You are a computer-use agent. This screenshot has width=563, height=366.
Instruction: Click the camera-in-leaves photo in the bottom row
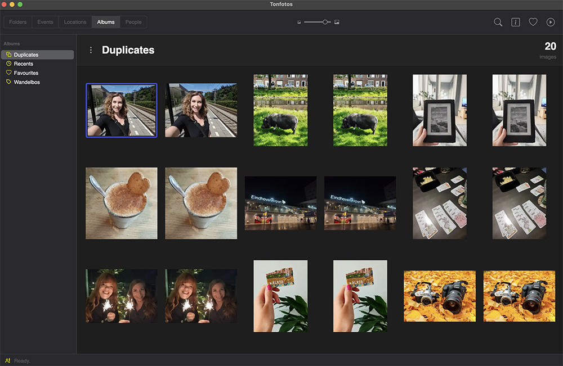coord(439,296)
